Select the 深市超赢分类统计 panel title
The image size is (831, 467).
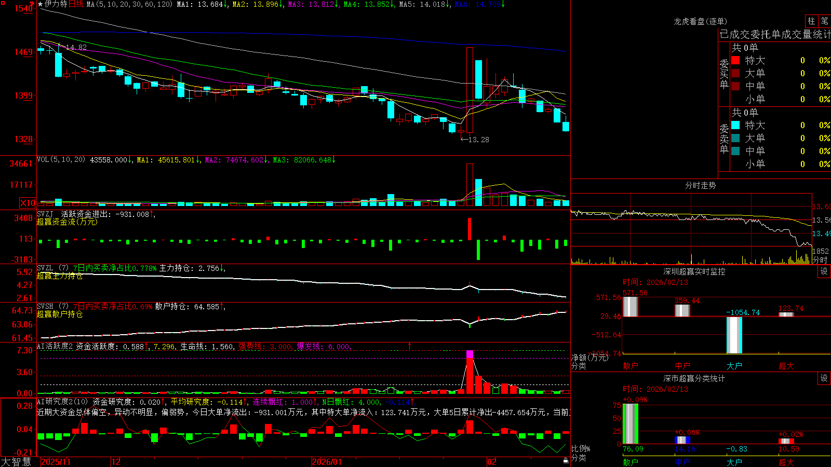[694, 378]
